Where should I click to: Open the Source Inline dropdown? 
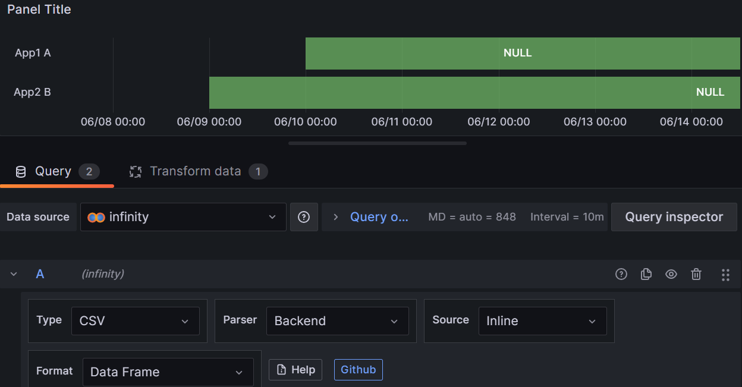tap(542, 321)
